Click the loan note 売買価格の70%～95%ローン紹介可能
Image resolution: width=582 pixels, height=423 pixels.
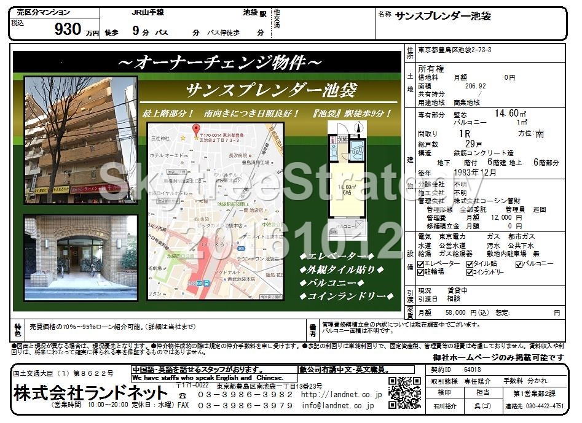112,327
